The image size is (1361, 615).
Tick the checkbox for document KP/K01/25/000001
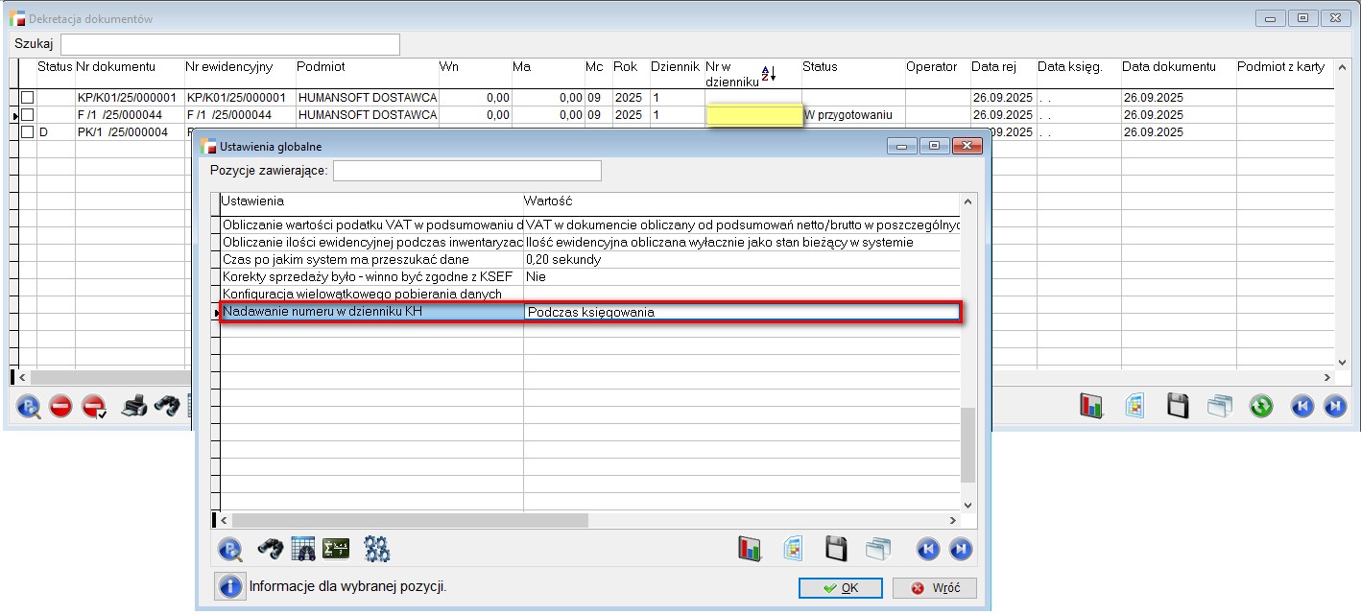click(27, 98)
